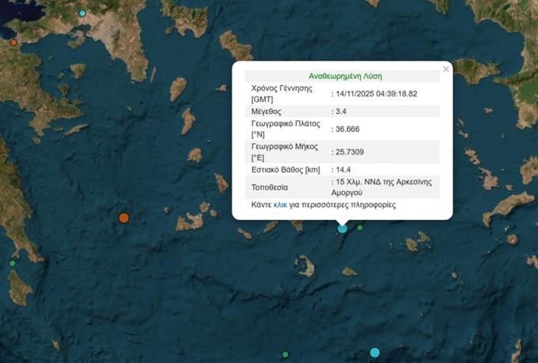Select the magnitude value 3.4
Viewport: 538px width, 363px height.
click(342, 113)
